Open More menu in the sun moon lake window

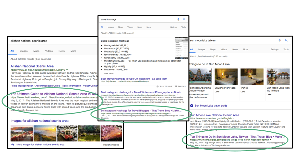[x=245, y=50]
